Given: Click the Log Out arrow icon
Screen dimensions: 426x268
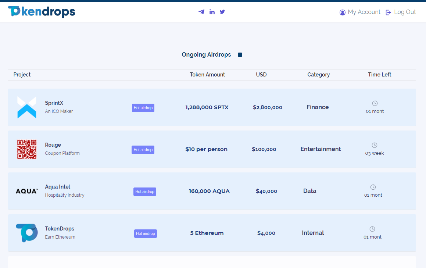Looking at the screenshot, I should coord(388,12).
